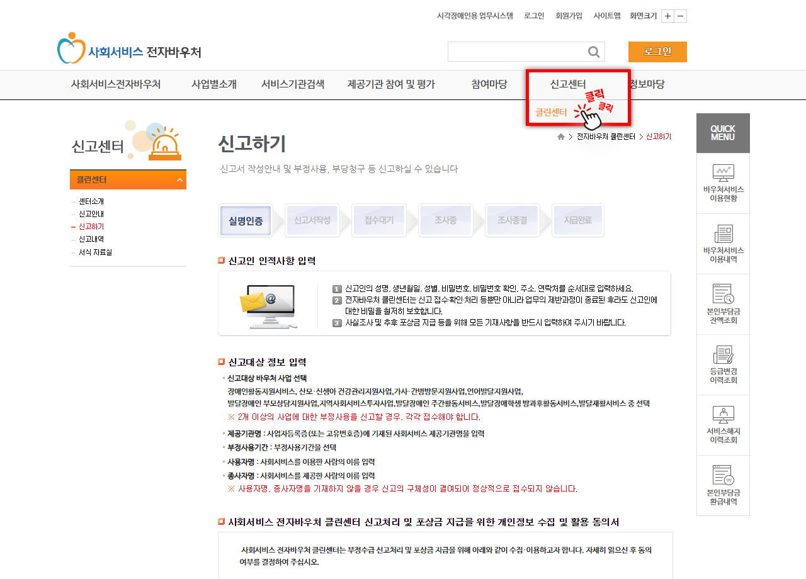Select 클린센터 submenu item
Image resolution: width=806 pixels, height=579 pixels.
[x=551, y=113]
